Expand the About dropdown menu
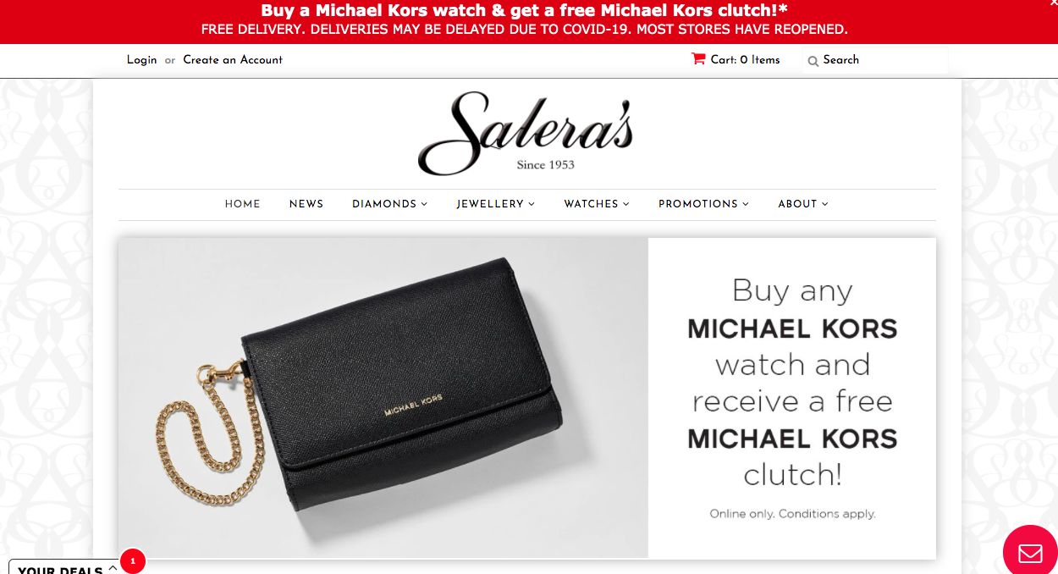 803,204
